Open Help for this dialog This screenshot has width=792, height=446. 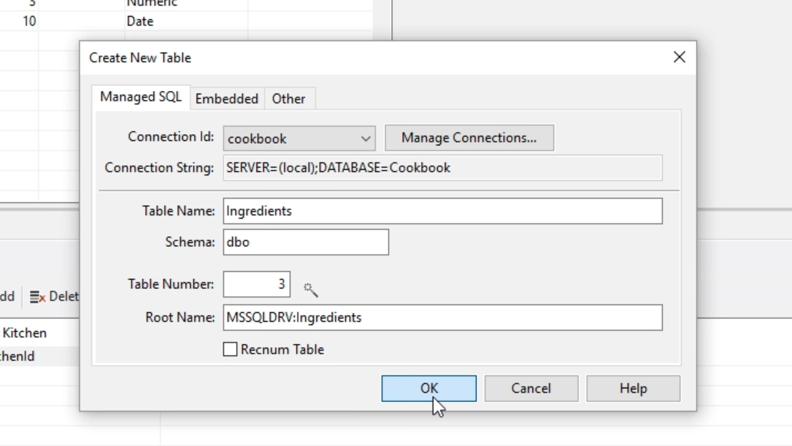click(633, 388)
